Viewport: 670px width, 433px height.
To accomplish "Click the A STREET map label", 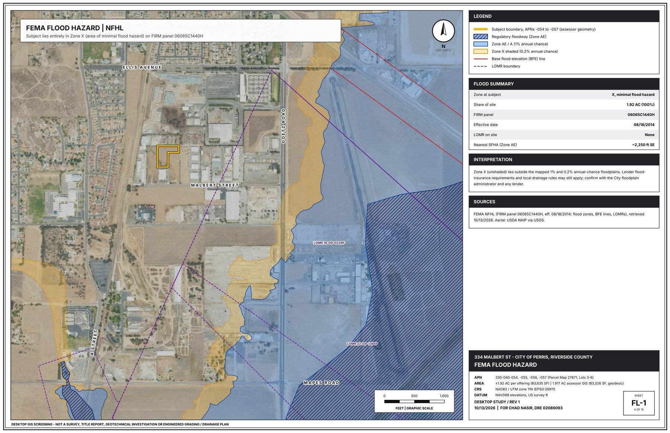I will (94, 343).
